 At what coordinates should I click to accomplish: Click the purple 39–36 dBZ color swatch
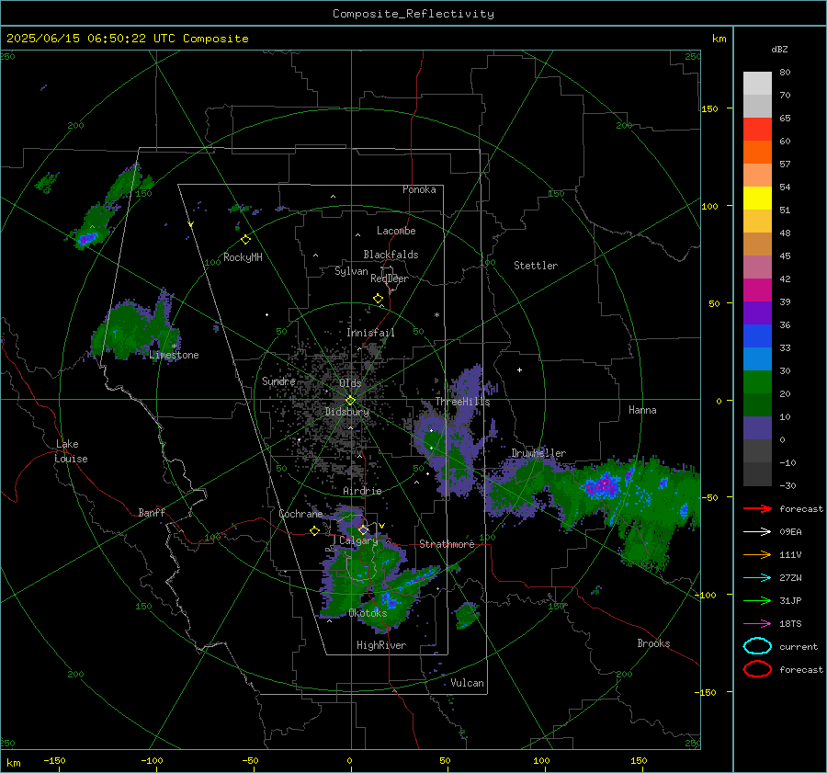pyautogui.click(x=757, y=313)
